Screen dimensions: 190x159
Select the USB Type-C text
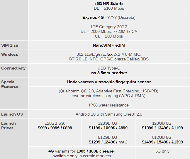pyautogui.click(x=109, y=68)
